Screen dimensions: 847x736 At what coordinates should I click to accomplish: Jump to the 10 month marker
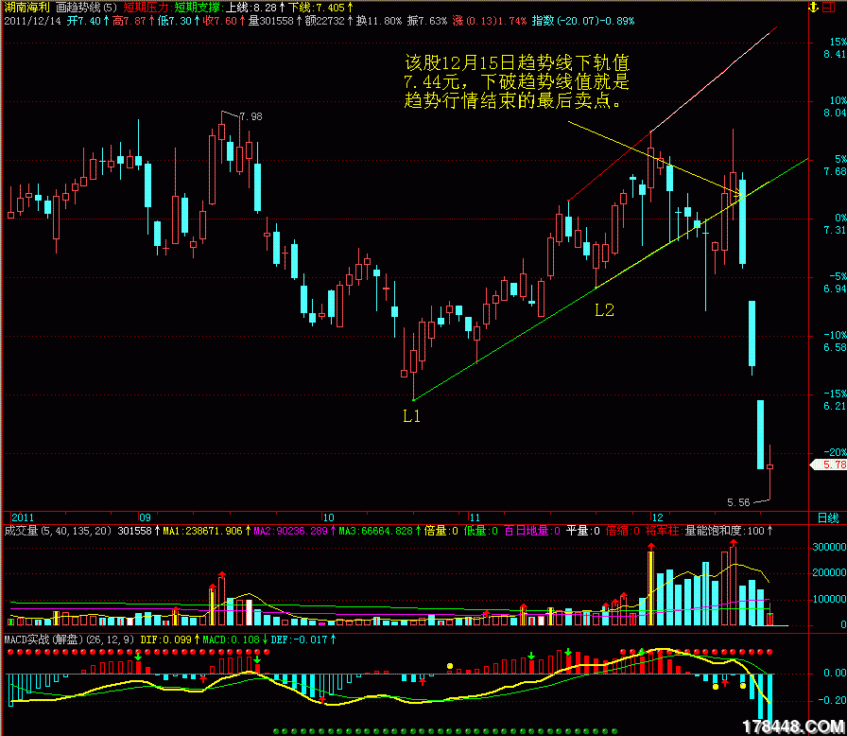(328, 517)
